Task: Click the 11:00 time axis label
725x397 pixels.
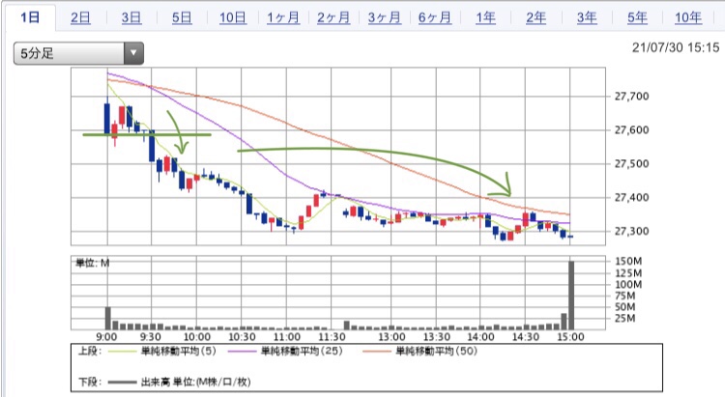Action: [x=287, y=337]
